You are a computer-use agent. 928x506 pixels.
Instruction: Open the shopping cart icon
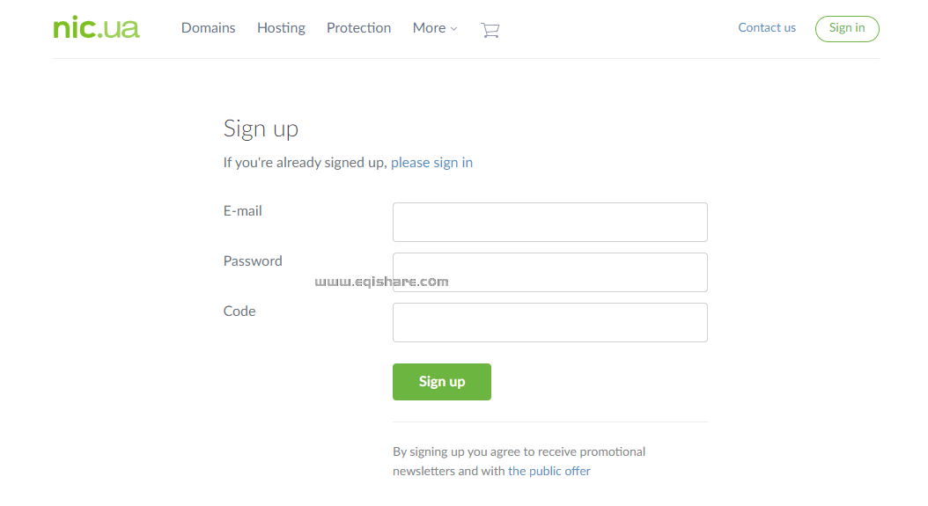click(x=490, y=30)
